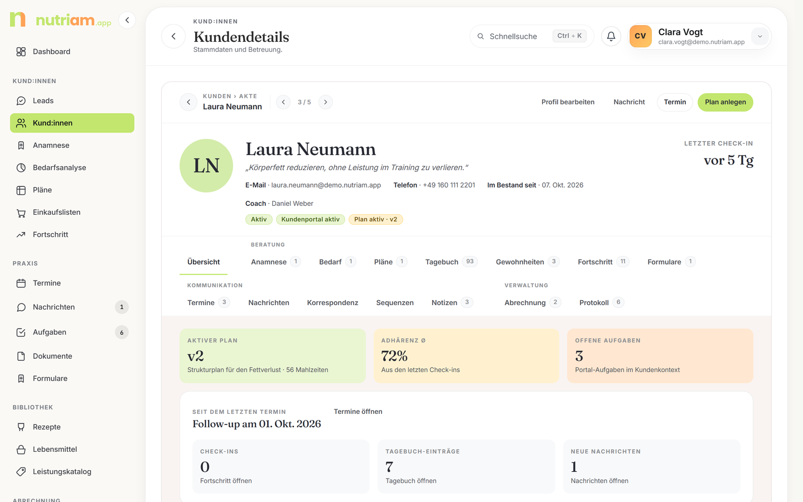Go to previous customer record arrow

pos(283,102)
